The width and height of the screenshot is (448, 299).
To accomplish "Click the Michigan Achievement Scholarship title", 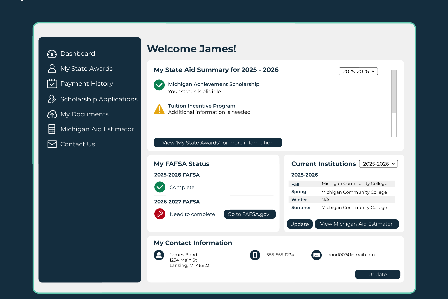I will (x=214, y=84).
